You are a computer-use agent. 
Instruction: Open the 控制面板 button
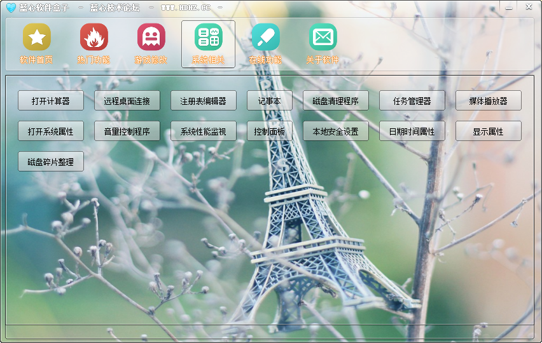(x=269, y=131)
